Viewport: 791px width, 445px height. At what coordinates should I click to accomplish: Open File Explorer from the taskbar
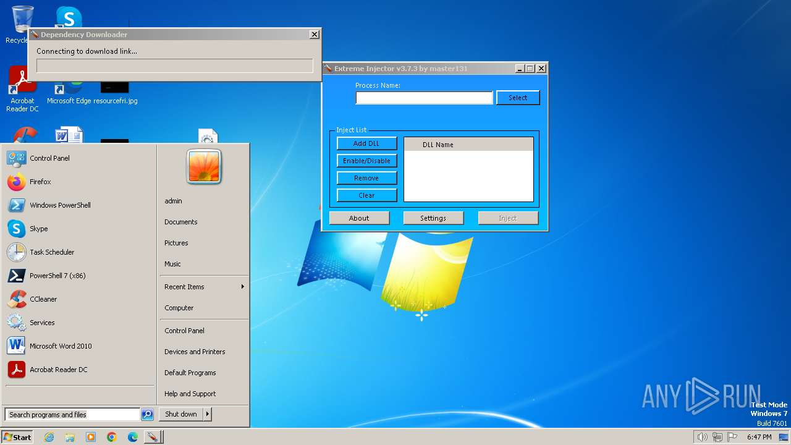(70, 437)
